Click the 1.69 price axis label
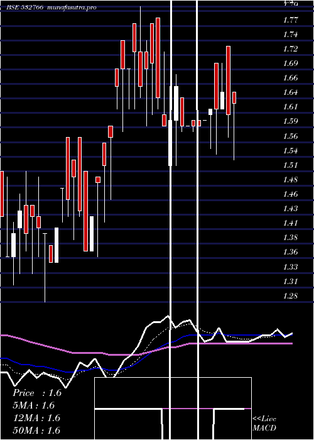 click(x=290, y=63)
